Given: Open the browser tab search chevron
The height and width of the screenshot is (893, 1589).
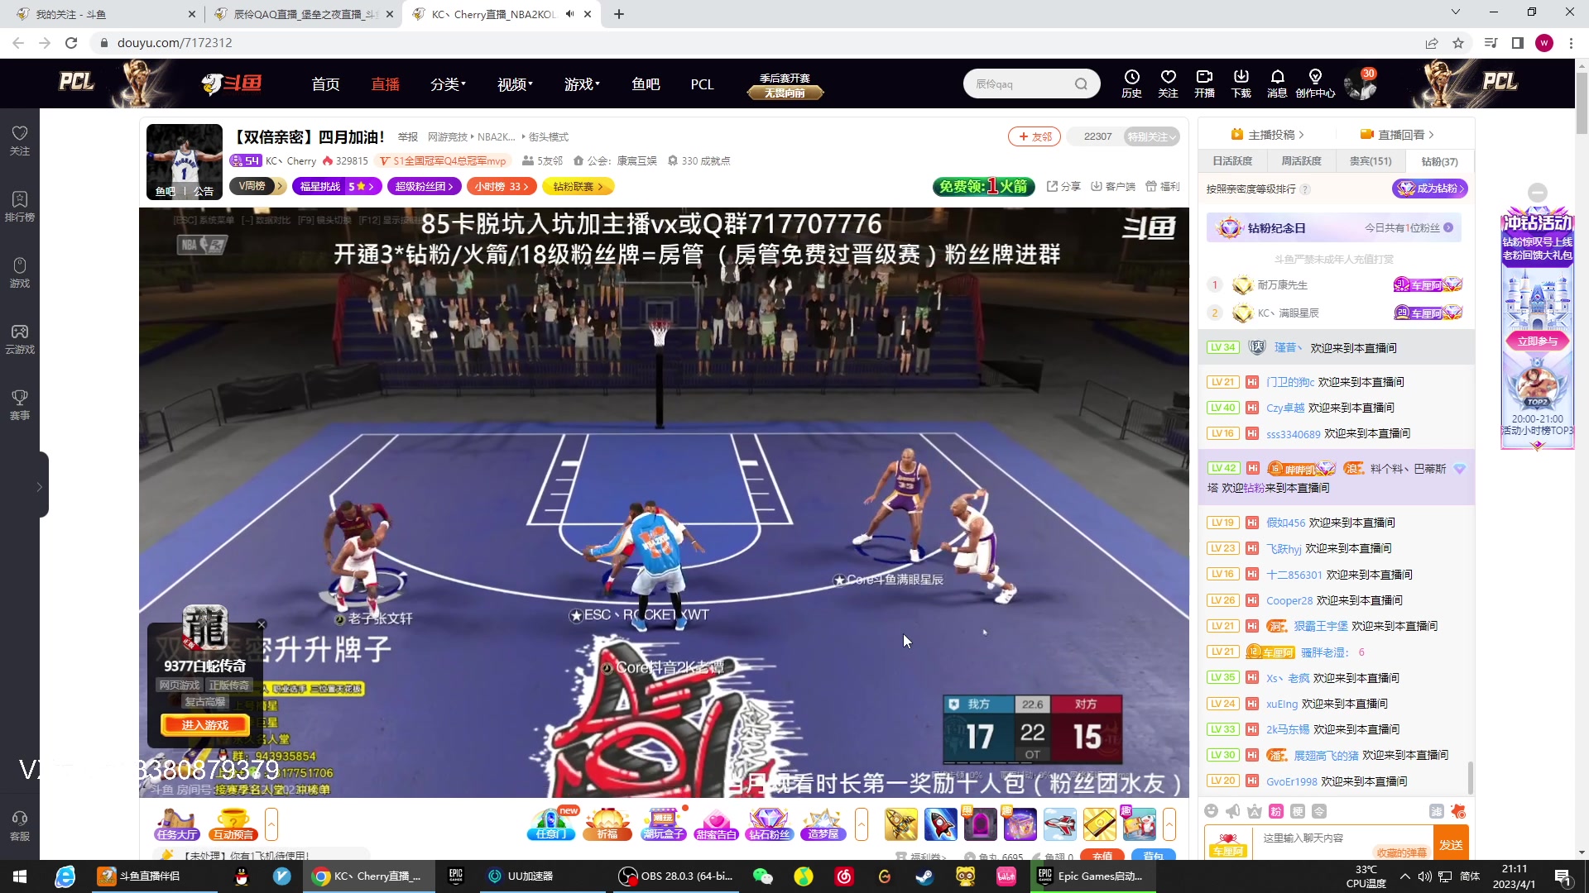Looking at the screenshot, I should pos(1456,13).
